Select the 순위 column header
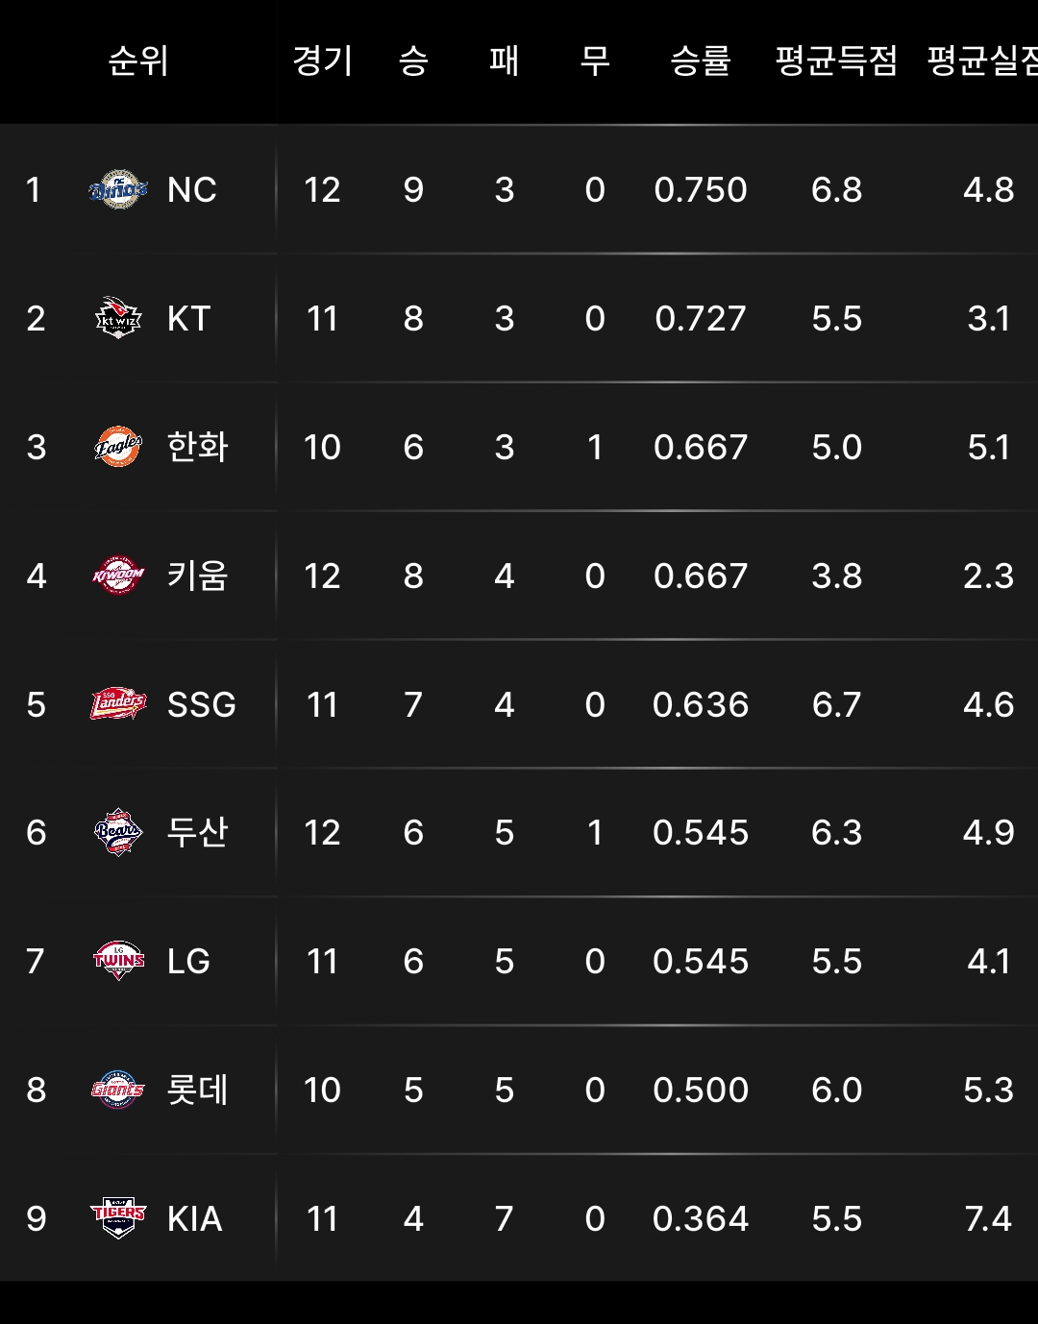This screenshot has width=1038, height=1324. coord(138,61)
